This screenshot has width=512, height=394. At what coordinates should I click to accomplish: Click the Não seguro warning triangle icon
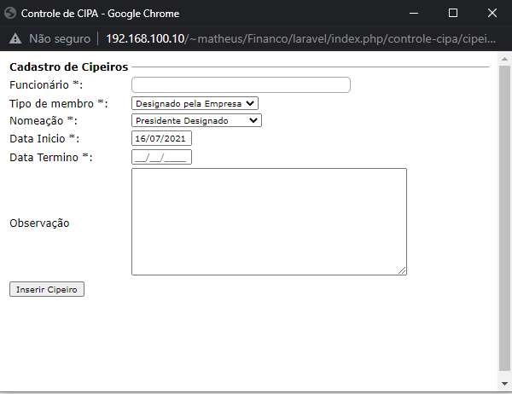pyautogui.click(x=15, y=39)
